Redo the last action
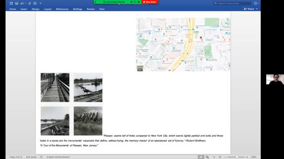 [x=30, y=3]
